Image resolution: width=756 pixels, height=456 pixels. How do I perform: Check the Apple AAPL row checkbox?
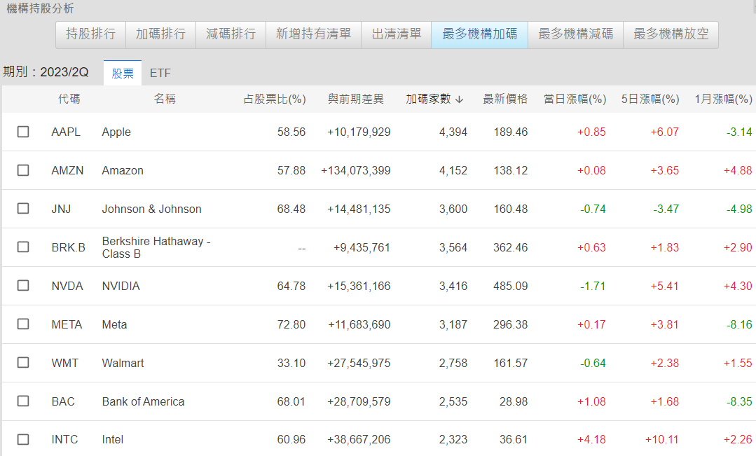23,132
